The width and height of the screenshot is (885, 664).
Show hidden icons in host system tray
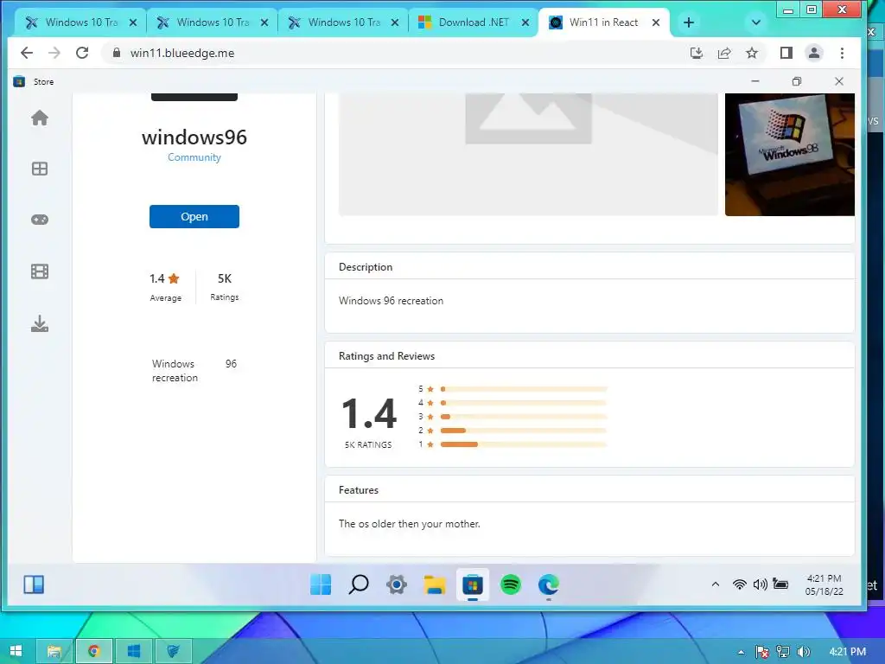(741, 652)
